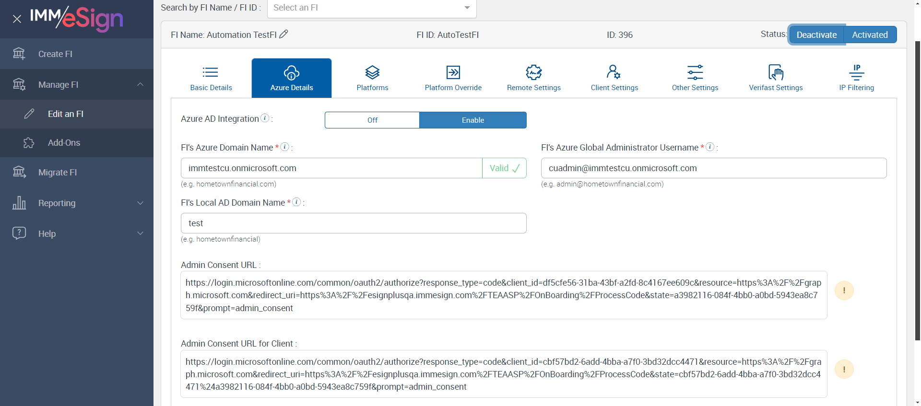Open the Select an FI dropdown
The width and height of the screenshot is (921, 406).
click(x=372, y=8)
